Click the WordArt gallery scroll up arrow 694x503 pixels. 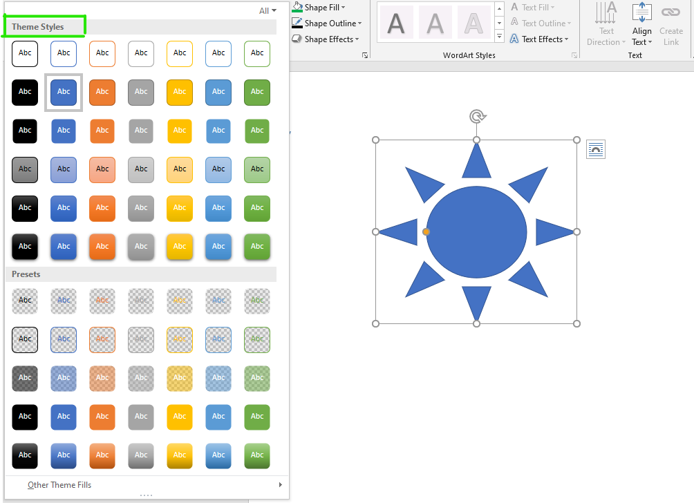499,8
